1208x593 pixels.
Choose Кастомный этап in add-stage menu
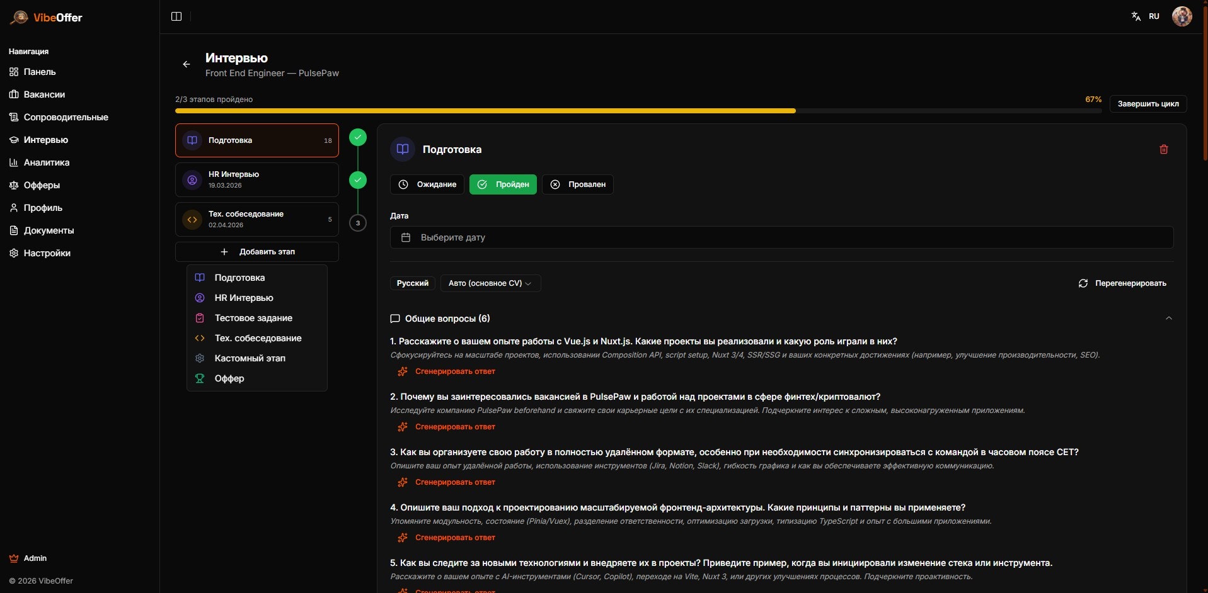257,358
